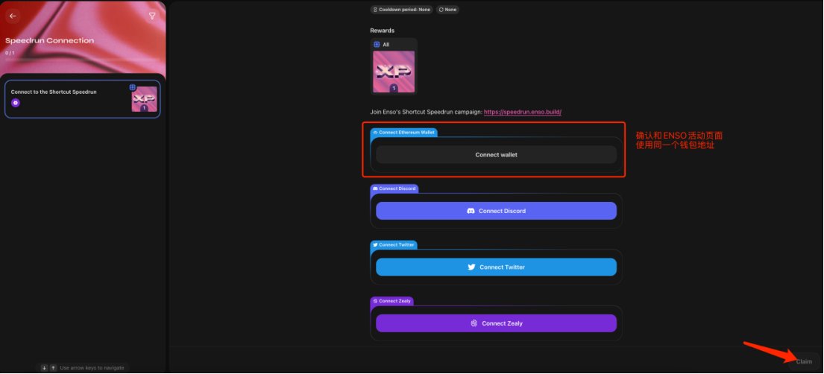Select the Connect to the Shortcut Speedrun quest

pos(83,99)
